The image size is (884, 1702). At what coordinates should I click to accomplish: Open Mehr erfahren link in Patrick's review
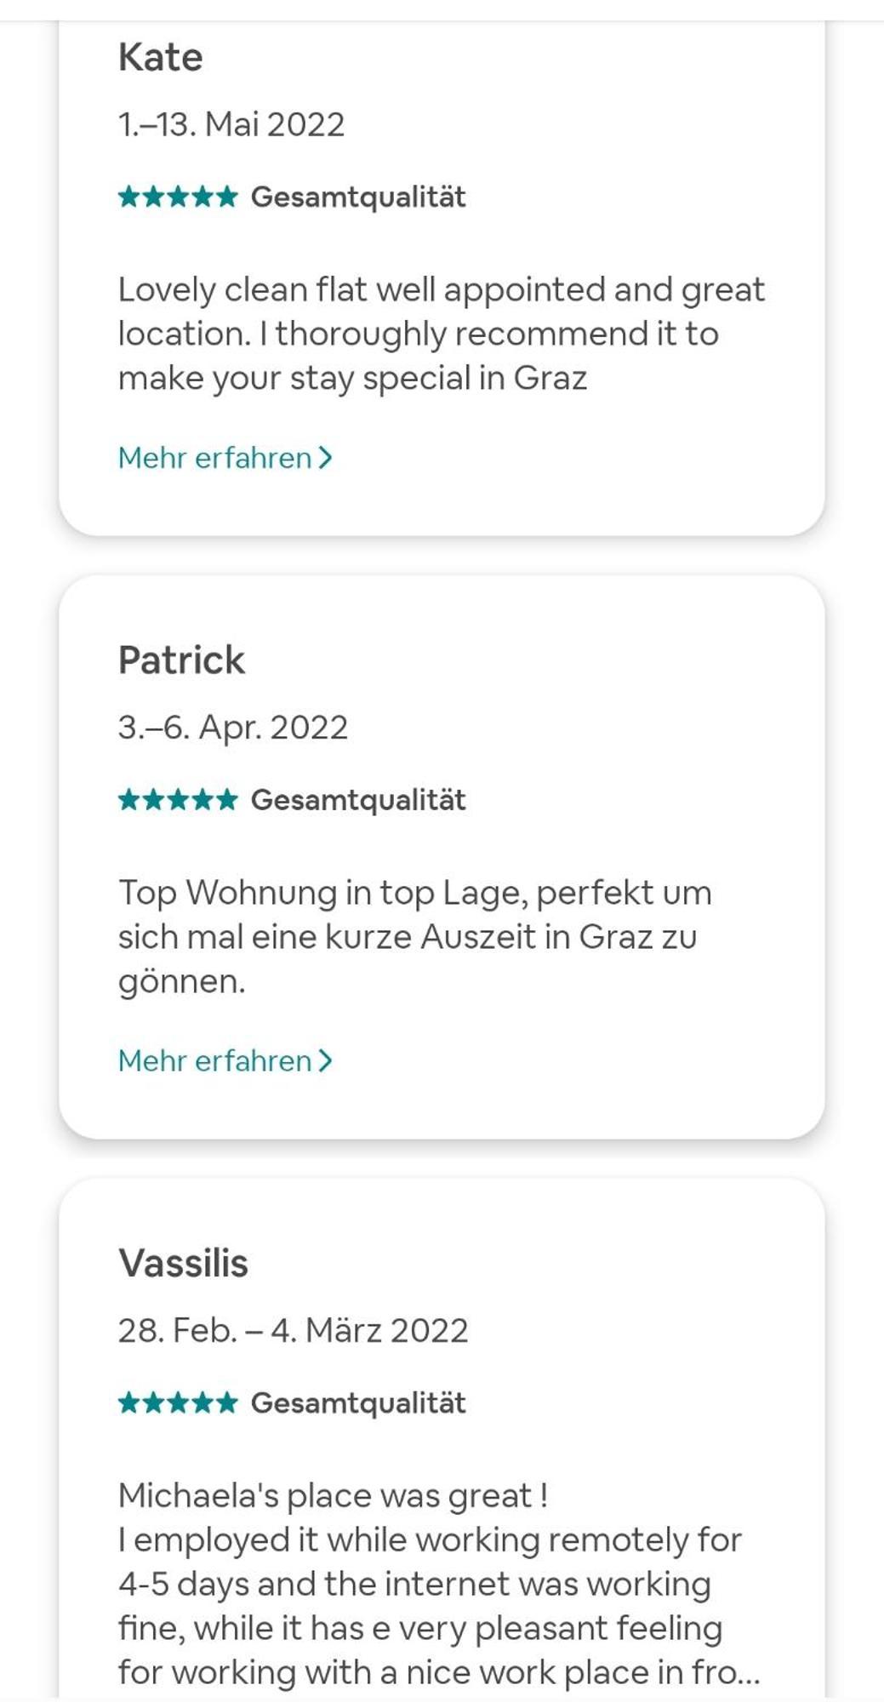[x=225, y=1061]
